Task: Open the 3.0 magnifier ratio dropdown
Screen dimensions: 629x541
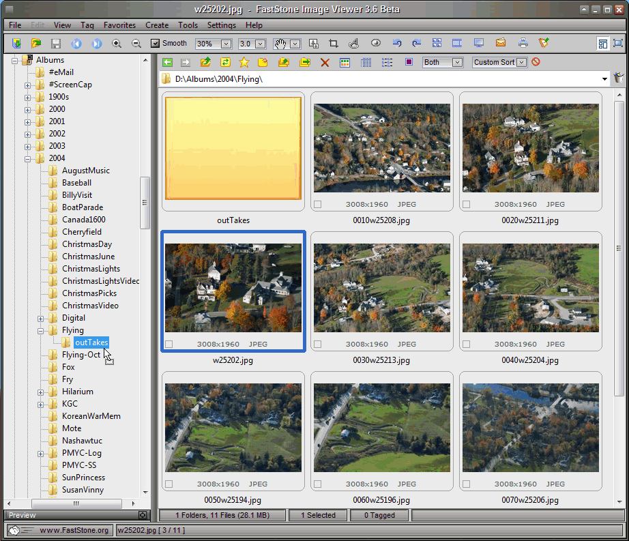Action: (x=261, y=44)
